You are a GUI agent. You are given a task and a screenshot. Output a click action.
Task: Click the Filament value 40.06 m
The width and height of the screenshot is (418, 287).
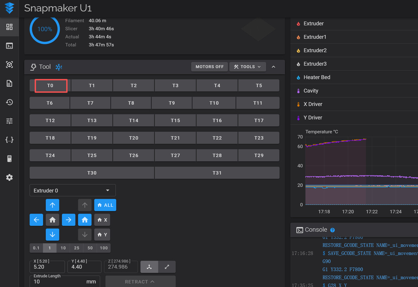click(x=97, y=21)
